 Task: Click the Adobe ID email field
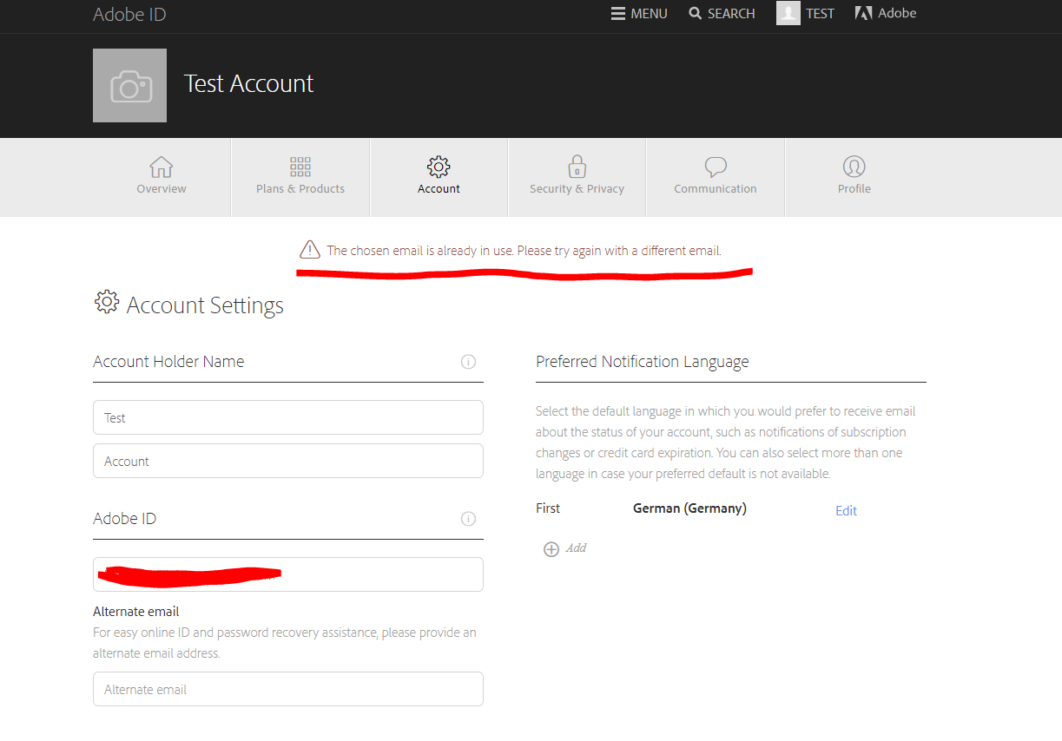tap(287, 574)
